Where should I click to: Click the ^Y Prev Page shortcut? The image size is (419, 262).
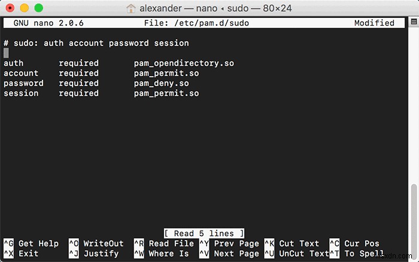click(x=229, y=243)
